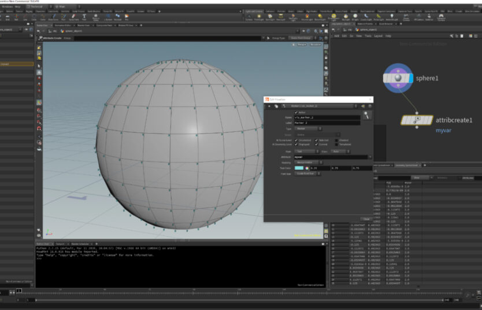Open the Font Size dropdown

tap(306, 173)
